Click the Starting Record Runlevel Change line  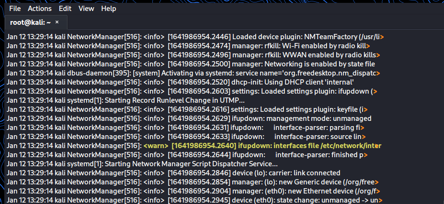[125, 100]
